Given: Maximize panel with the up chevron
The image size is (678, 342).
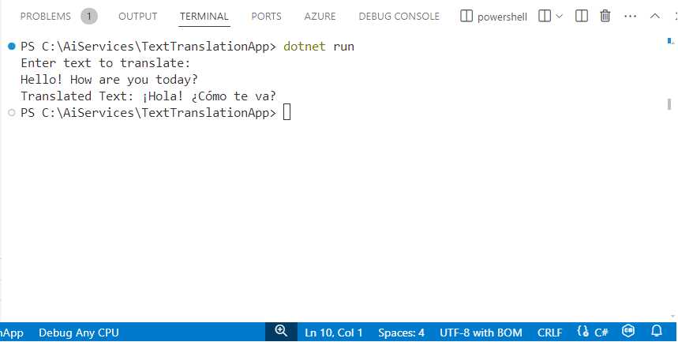Looking at the screenshot, I should (655, 16).
